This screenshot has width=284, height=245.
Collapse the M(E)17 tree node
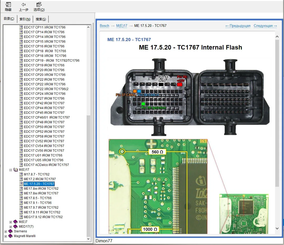coord(11,170)
